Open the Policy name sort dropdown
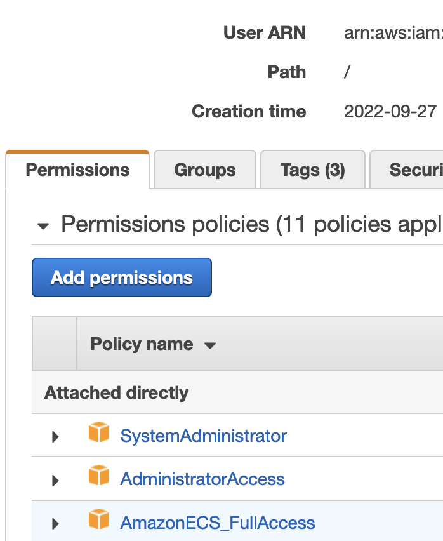The width and height of the screenshot is (443, 541). pyautogui.click(x=209, y=344)
